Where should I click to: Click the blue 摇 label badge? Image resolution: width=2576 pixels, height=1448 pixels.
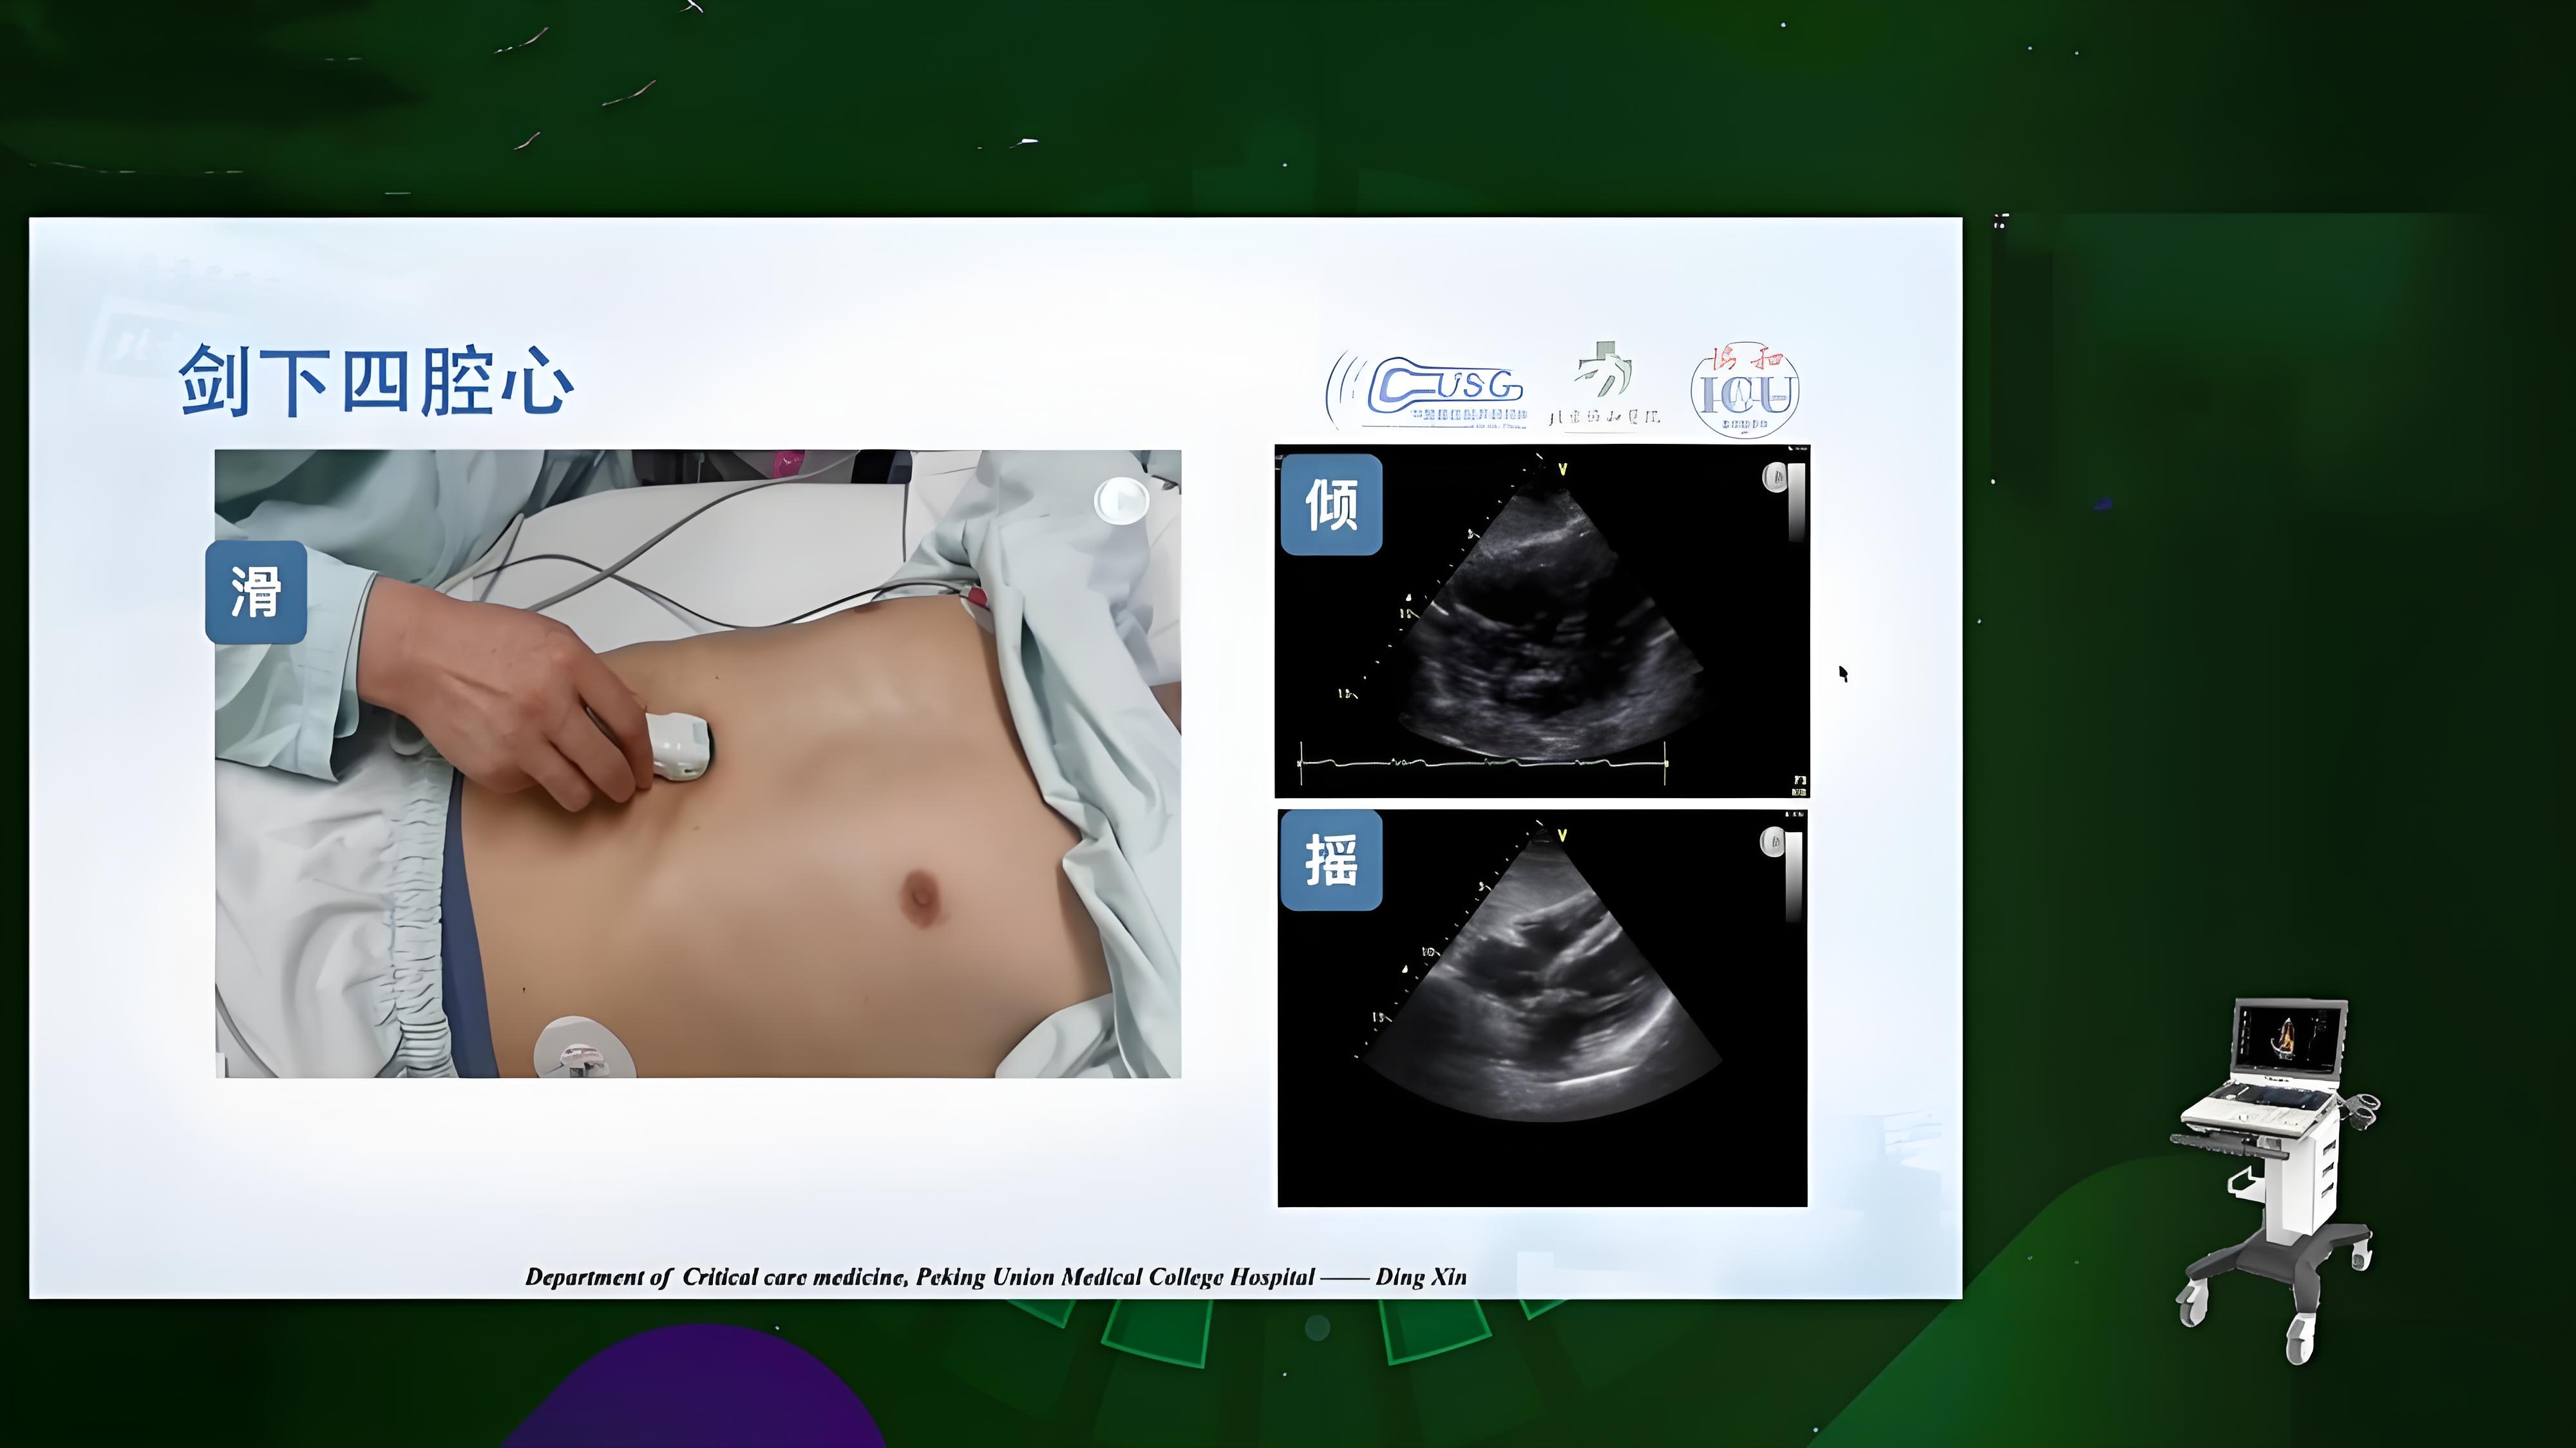click(1331, 860)
